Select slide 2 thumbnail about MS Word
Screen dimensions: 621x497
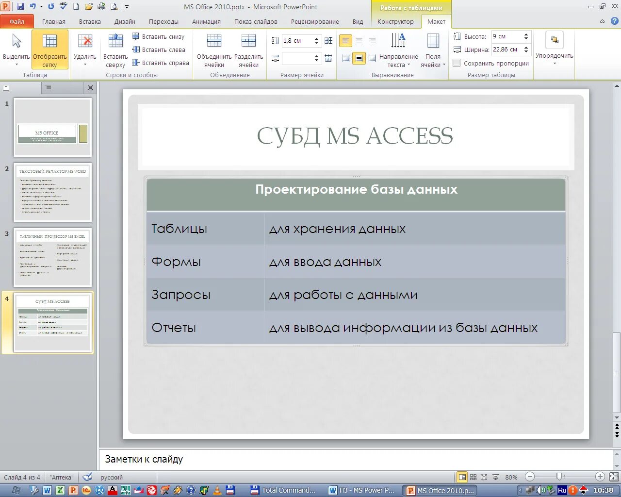(x=52, y=192)
